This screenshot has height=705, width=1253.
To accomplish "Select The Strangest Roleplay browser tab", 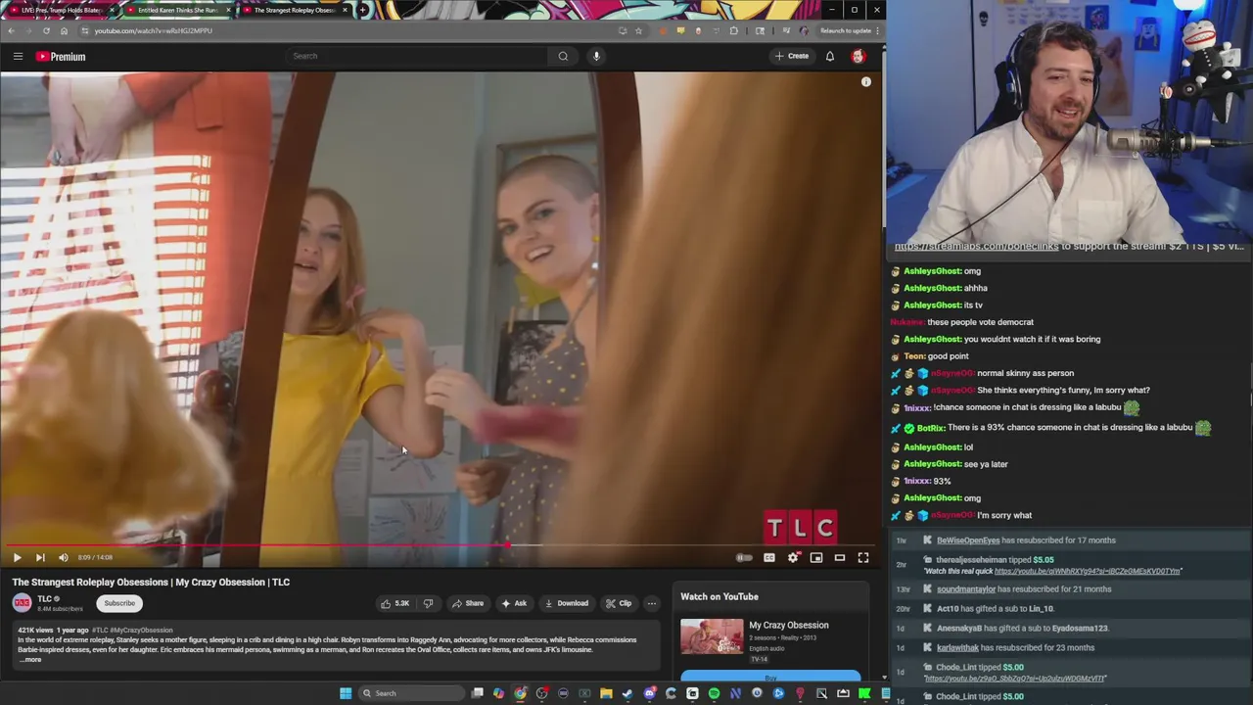I will click(x=294, y=10).
